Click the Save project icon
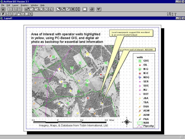Image resolution: width=185 pixels, height=139 pixels. click(x=3, y=9)
